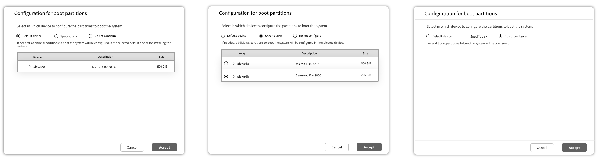
Task: Click dialog title in the left dialog
Action: point(51,13)
